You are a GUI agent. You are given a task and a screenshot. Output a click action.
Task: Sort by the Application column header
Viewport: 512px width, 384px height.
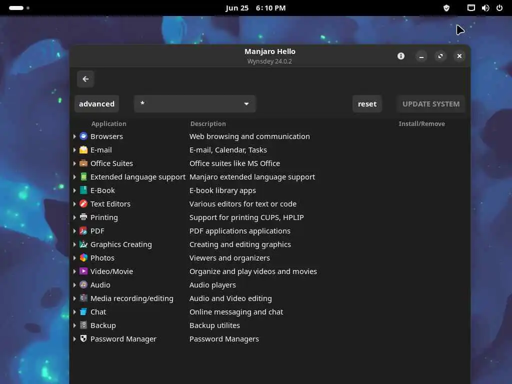tap(108, 124)
